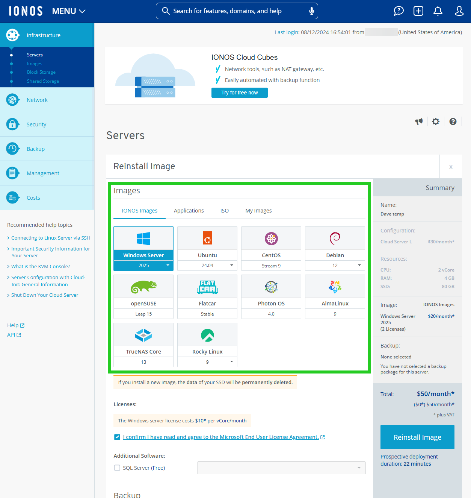Viewport: 471px width, 498px height.
Task: Click the Try for free now button
Action: [239, 93]
